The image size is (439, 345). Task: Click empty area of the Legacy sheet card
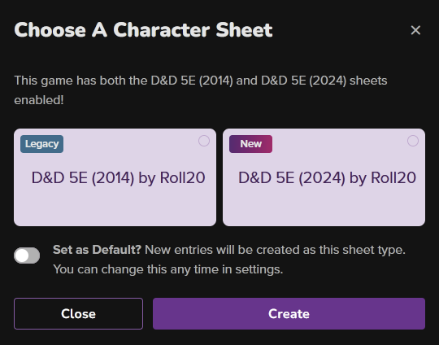tap(115, 209)
